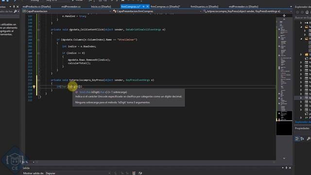This screenshot has width=311, height=175.
Task: Click the Home icon in Solution Explorer toolbar
Action: click(307, 12)
